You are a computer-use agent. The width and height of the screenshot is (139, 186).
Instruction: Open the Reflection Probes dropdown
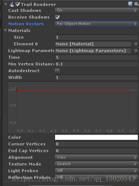(96, 177)
